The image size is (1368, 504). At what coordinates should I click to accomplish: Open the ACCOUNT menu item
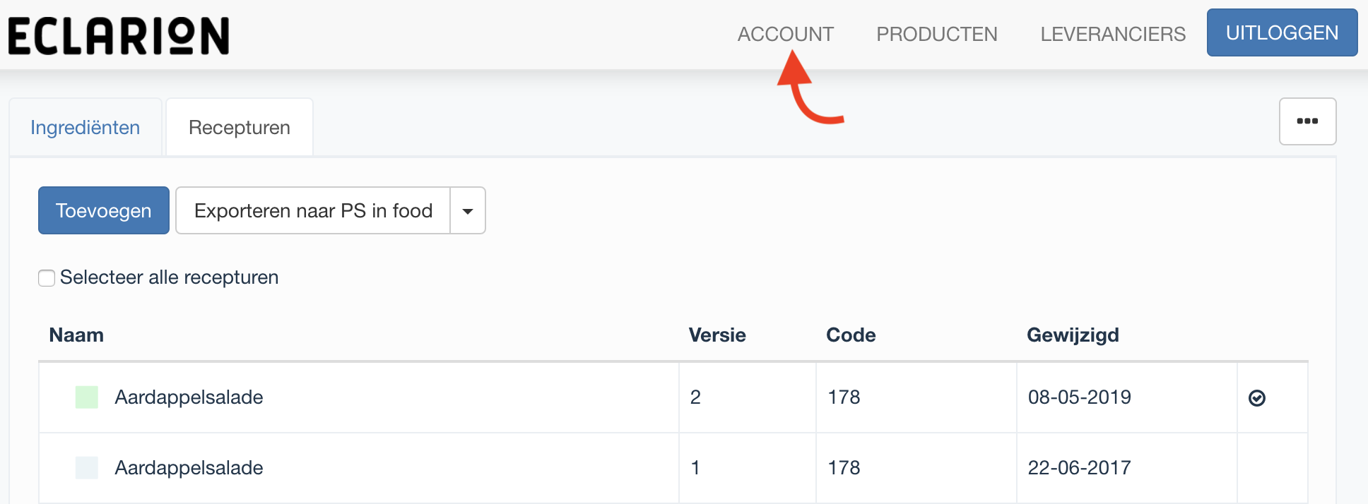click(785, 34)
